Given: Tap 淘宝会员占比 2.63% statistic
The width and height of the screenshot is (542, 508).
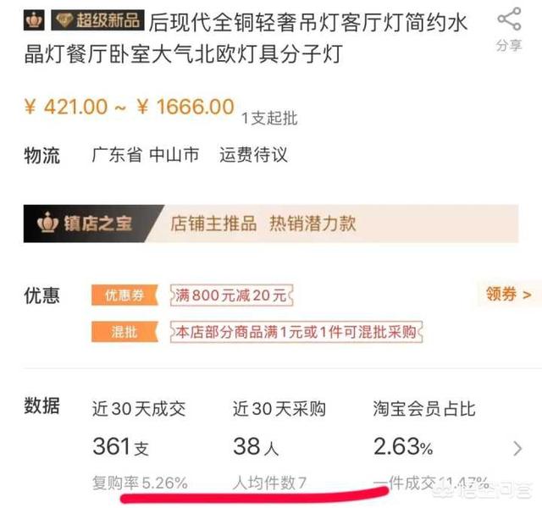Looking at the screenshot, I should pos(424,428).
